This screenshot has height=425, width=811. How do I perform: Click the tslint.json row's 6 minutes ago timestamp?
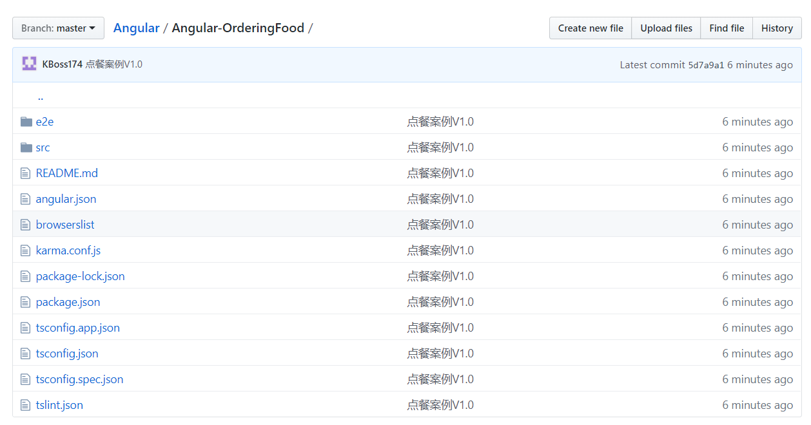(757, 405)
